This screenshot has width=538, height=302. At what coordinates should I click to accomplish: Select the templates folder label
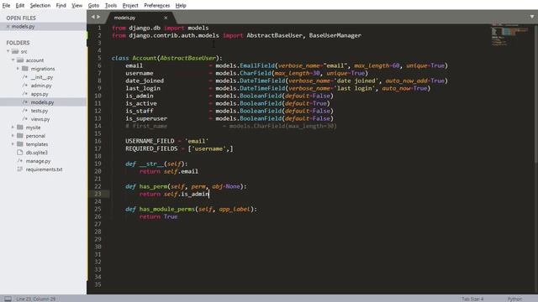[x=37, y=143]
